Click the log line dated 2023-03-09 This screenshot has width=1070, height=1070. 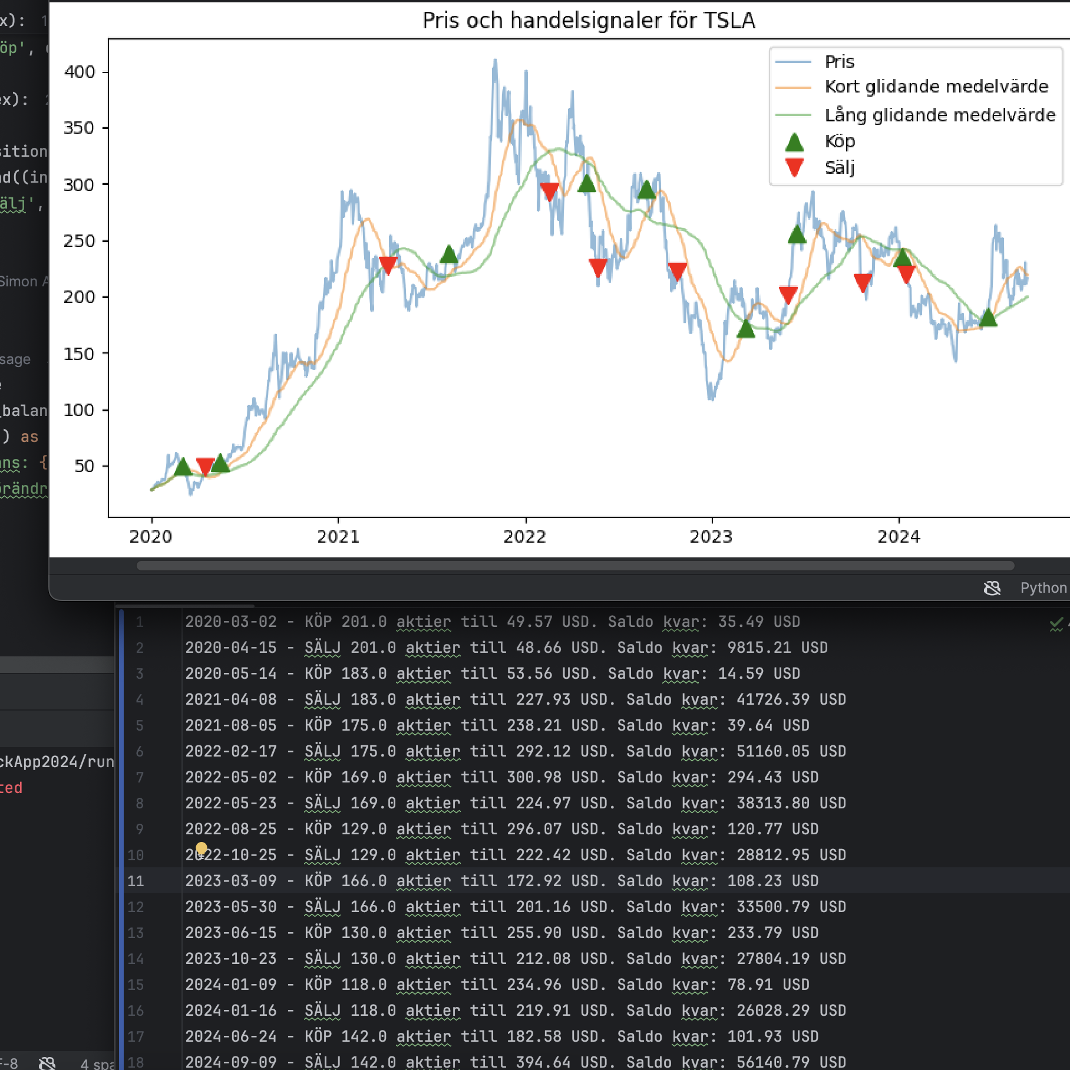(x=502, y=881)
